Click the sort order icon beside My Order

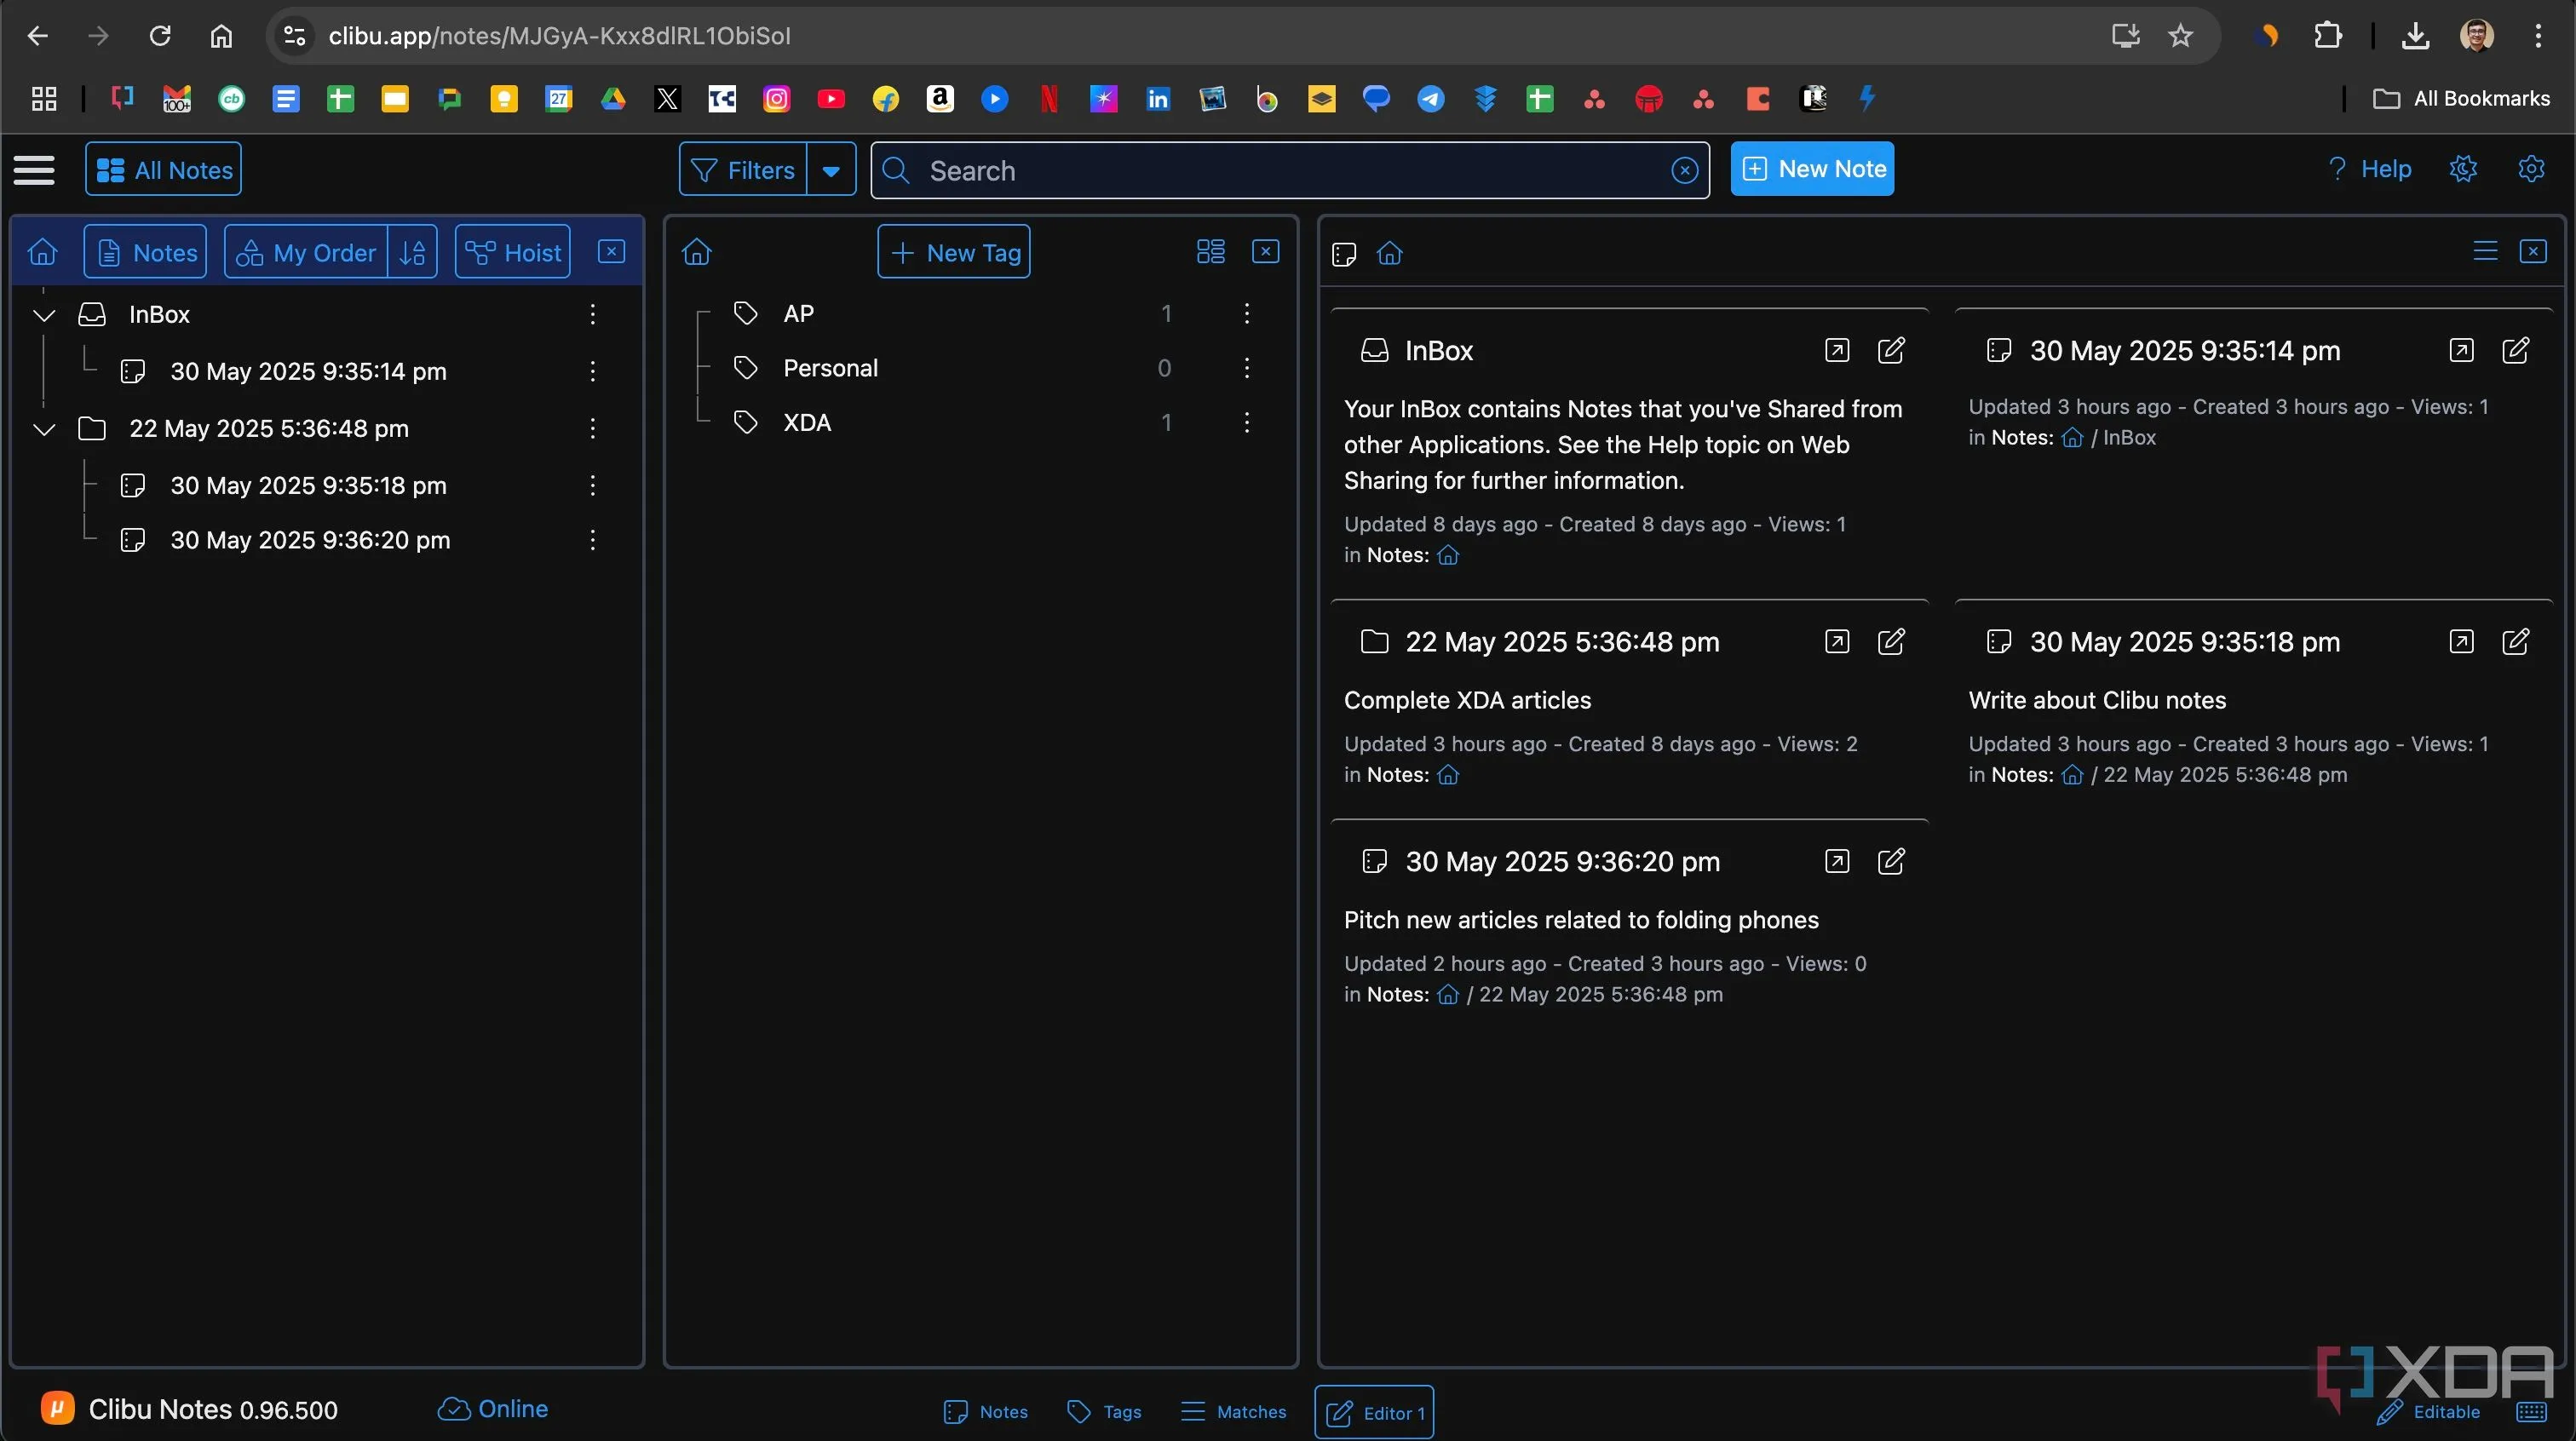click(413, 252)
